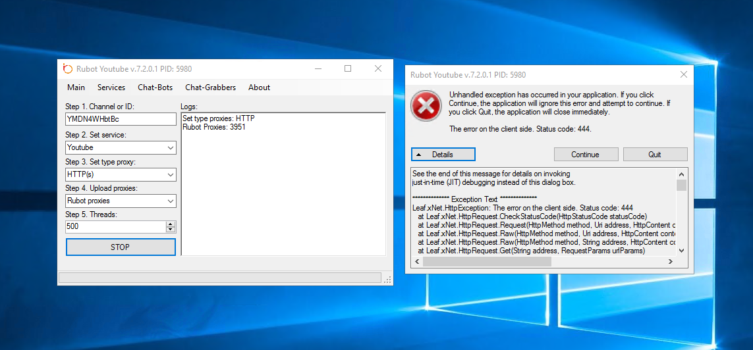753x350 pixels.
Task: Open the About menu
Action: pos(259,87)
